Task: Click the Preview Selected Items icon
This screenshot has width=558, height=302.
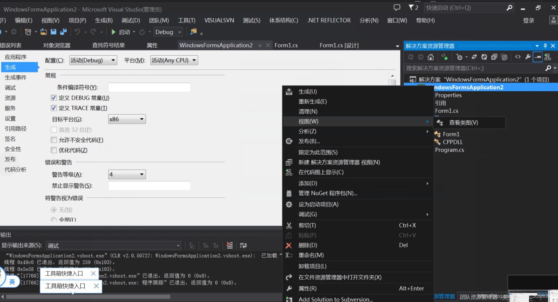Action: click(x=538, y=57)
